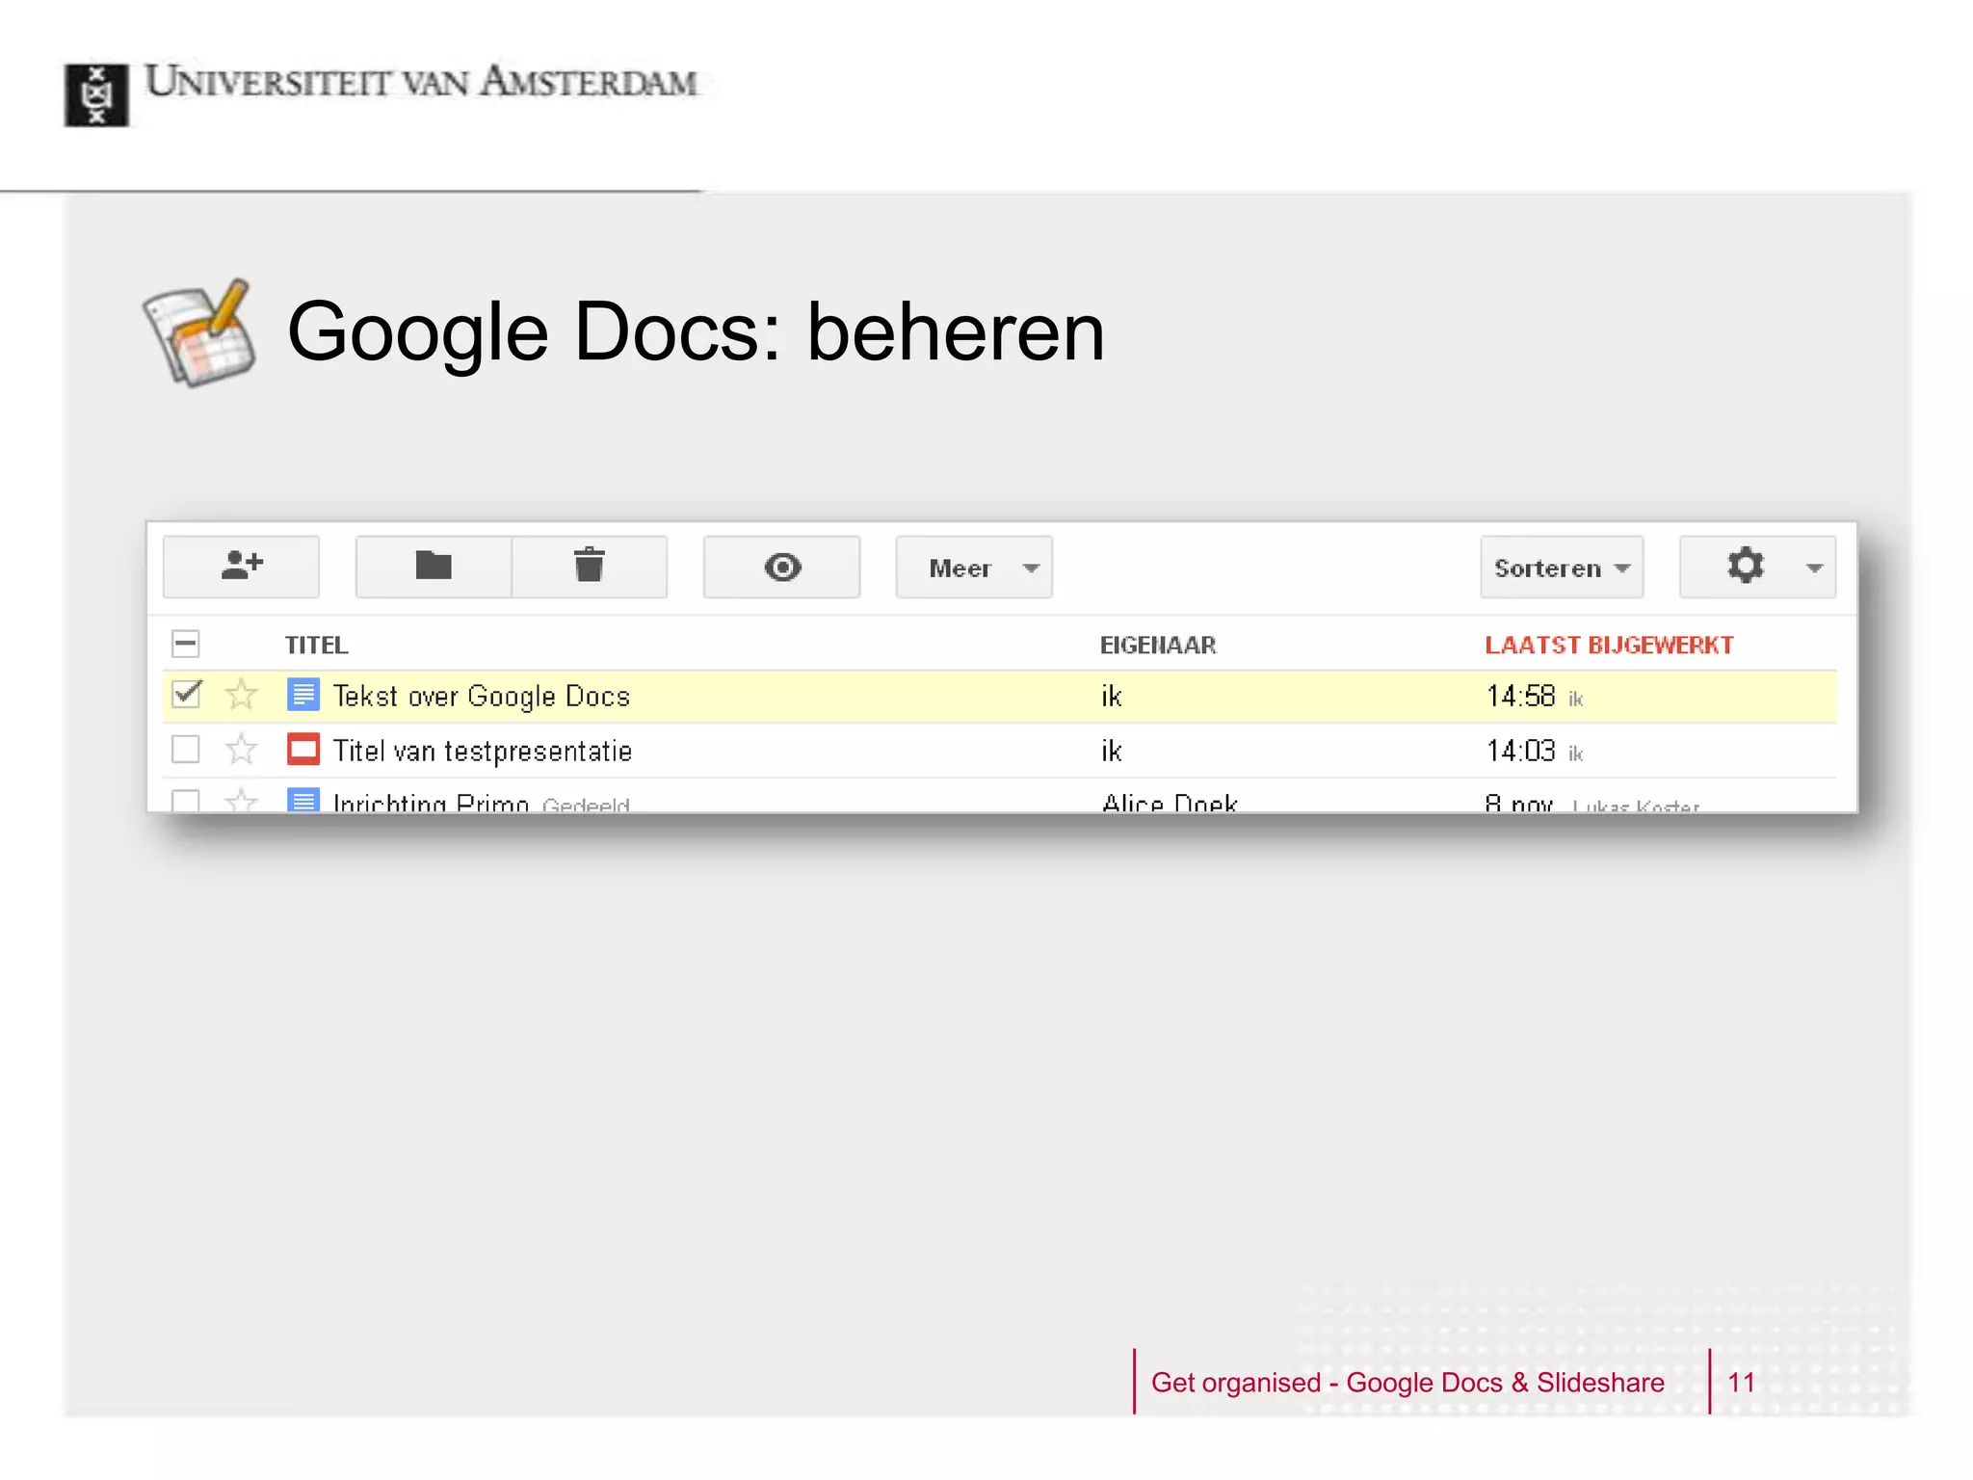The width and height of the screenshot is (1973, 1480).
Task: Click the share (add person) toolbar icon
Action: [241, 567]
